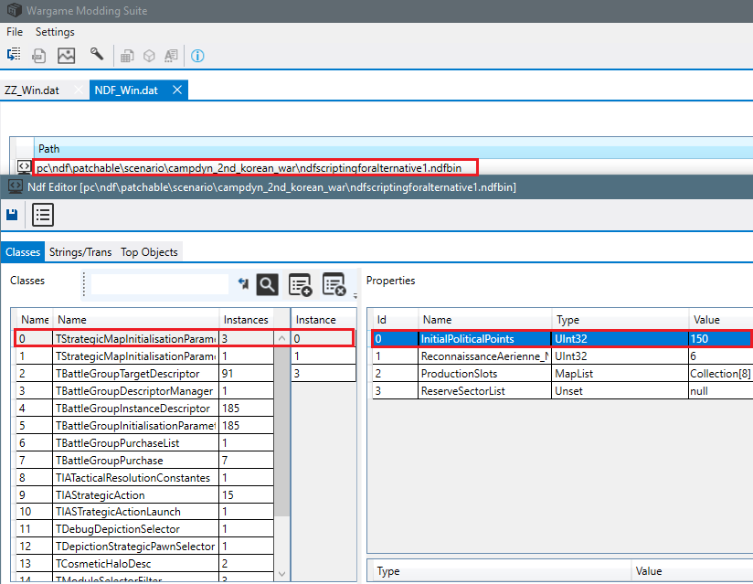Close the ZZ_Win.dat tab
Screen dimensions: 753x584
(x=79, y=90)
